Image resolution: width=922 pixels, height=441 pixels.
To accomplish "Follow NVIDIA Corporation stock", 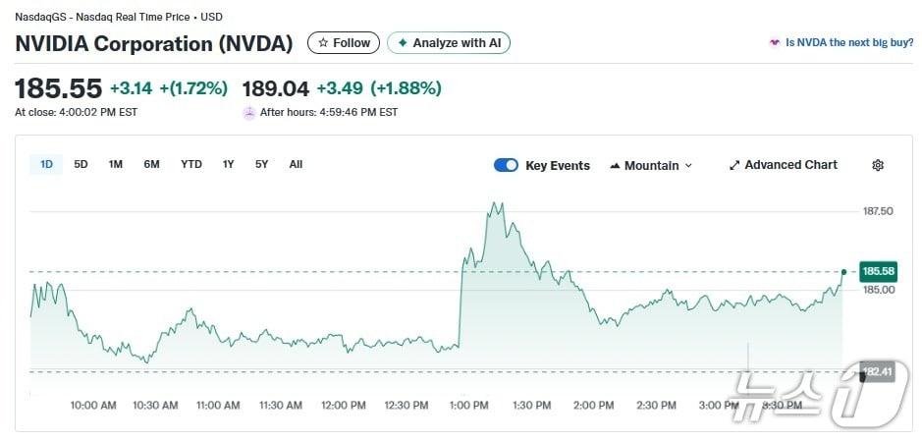I will click(344, 43).
